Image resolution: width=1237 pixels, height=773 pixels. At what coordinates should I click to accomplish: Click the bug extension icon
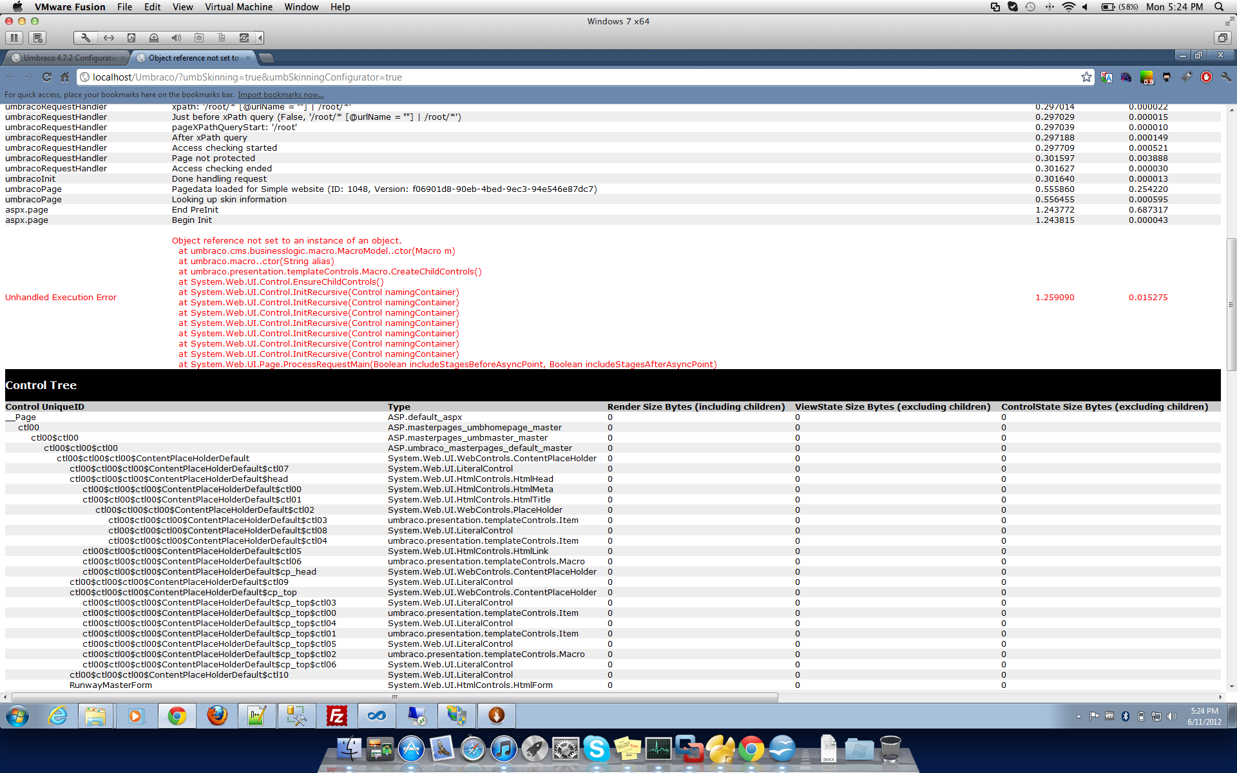coord(1187,77)
